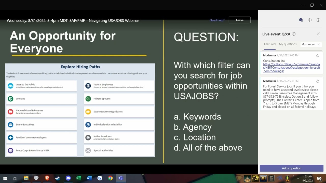This screenshot has width=326, height=183.
Task: Click answer option d. All of the above
Action: [x=208, y=148]
